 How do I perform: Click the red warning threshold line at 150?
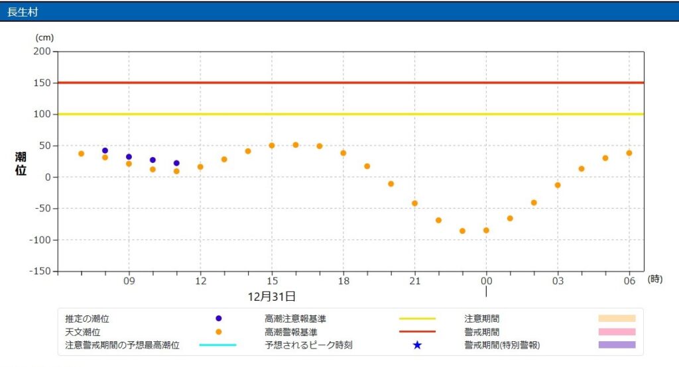pyautogui.click(x=351, y=83)
